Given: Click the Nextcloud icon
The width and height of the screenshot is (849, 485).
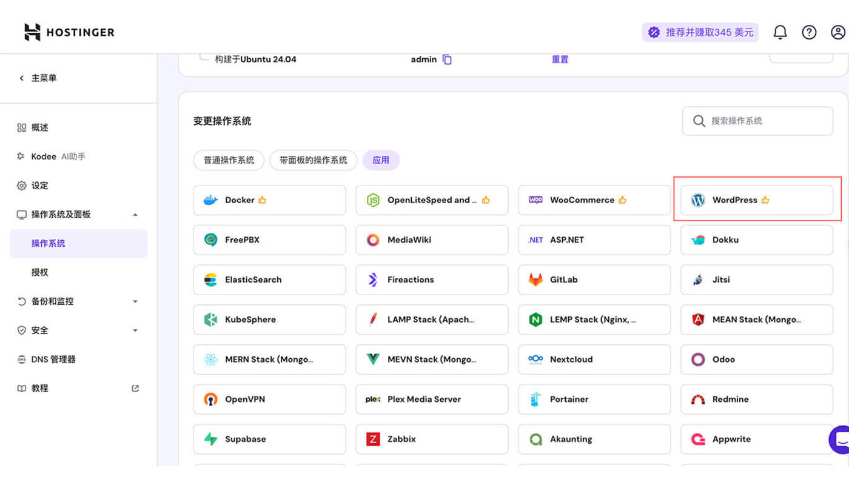Looking at the screenshot, I should coord(535,360).
